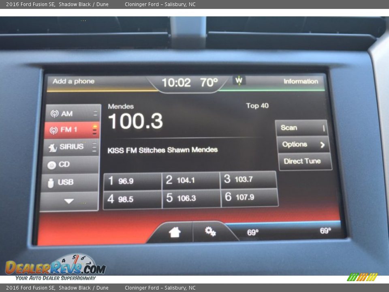Play preset 6 station 107.9
Image resolution: width=389 pixels, height=292 pixels.
pos(249,198)
